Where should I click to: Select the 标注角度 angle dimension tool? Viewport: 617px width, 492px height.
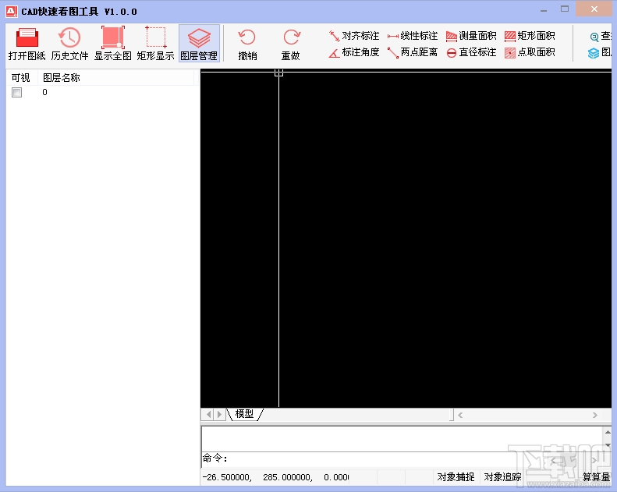coord(354,52)
